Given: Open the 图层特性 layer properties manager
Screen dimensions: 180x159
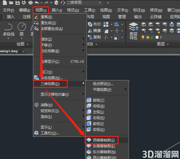Looking at the screenshot, I should [x=134, y=31].
